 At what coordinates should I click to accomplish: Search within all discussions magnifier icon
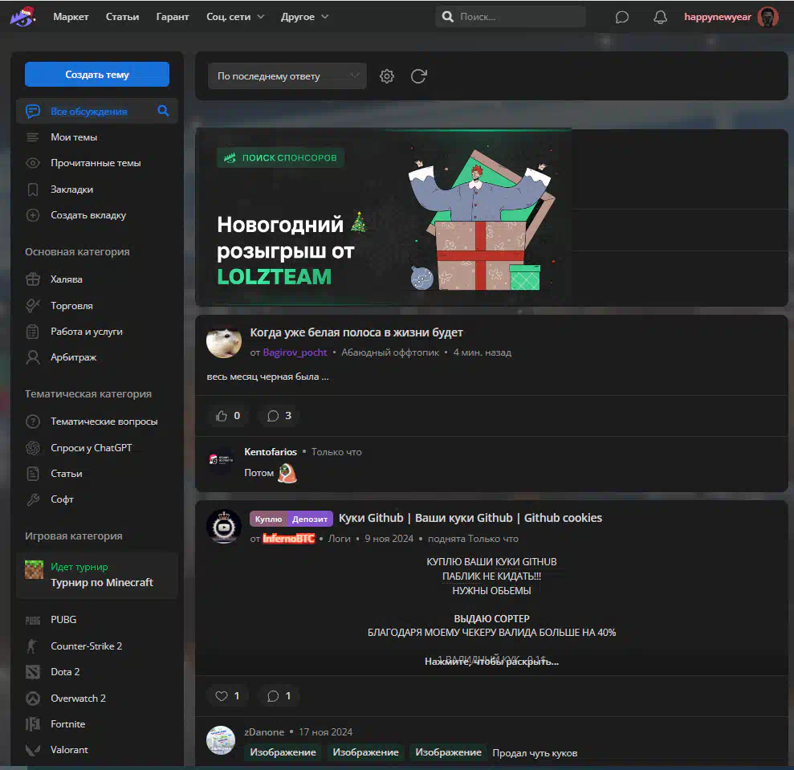point(163,111)
